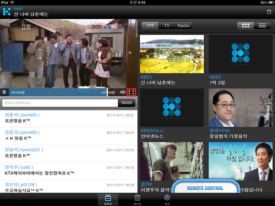This screenshot has width=275, height=206.
Task: Open the 편성표 schedule tab
Action: [137, 200]
